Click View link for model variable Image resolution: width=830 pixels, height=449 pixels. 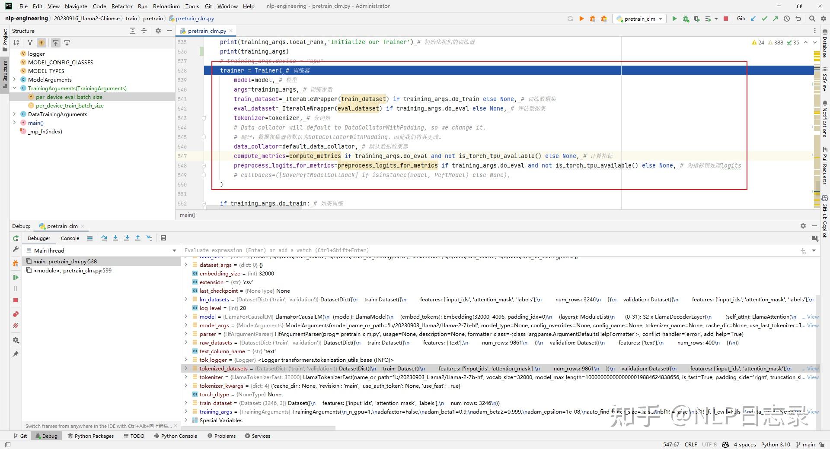tap(812, 316)
